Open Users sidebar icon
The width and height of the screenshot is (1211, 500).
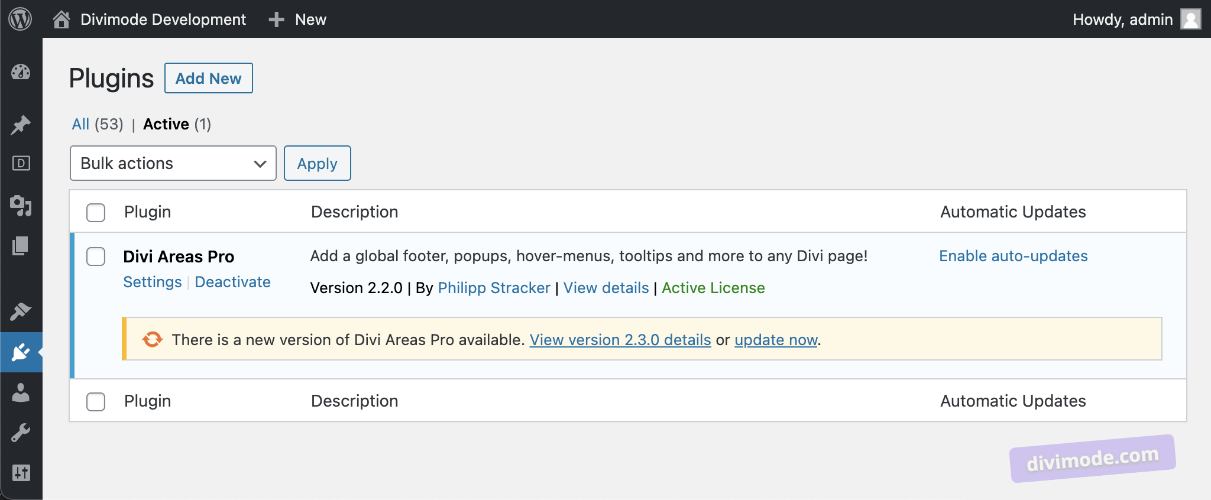pos(21,392)
